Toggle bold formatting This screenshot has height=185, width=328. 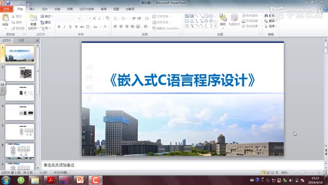[59, 27]
